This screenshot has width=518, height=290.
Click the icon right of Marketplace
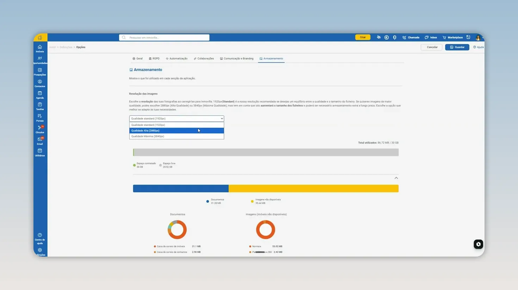[x=468, y=37]
